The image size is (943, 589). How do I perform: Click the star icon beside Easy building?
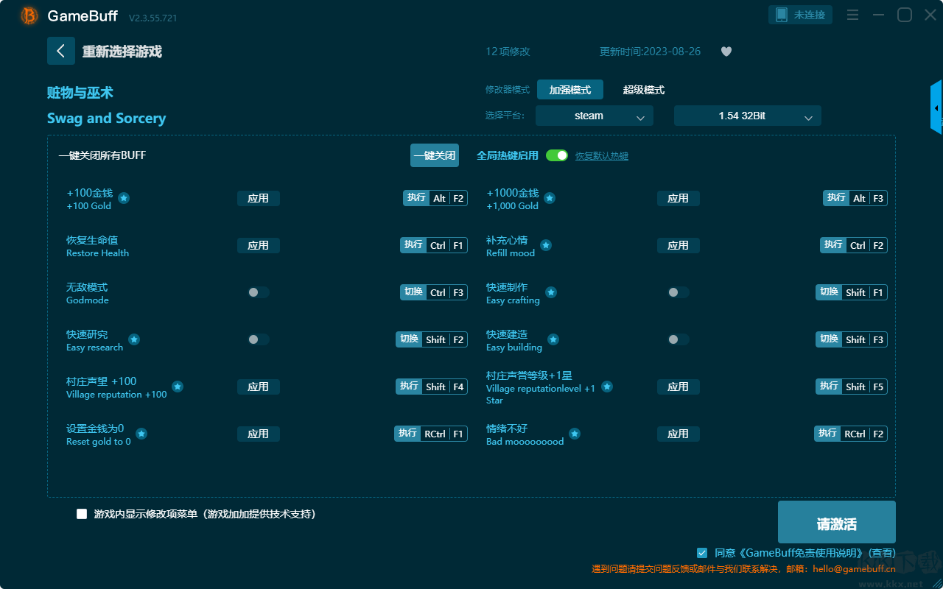click(x=553, y=339)
